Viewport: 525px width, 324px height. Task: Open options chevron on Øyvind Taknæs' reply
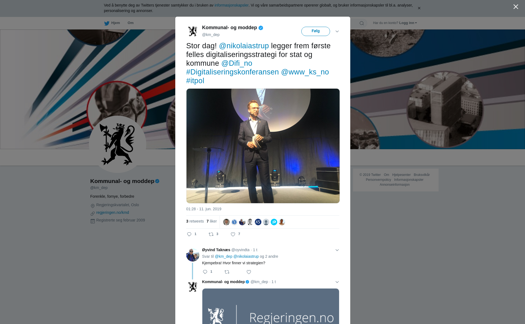click(337, 250)
